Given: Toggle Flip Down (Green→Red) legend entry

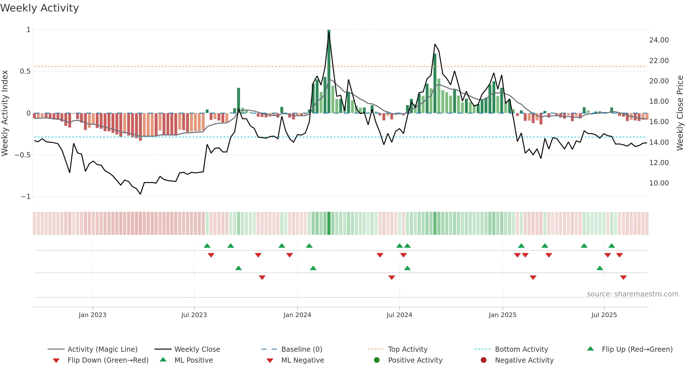Looking at the screenshot, I should point(101,360).
